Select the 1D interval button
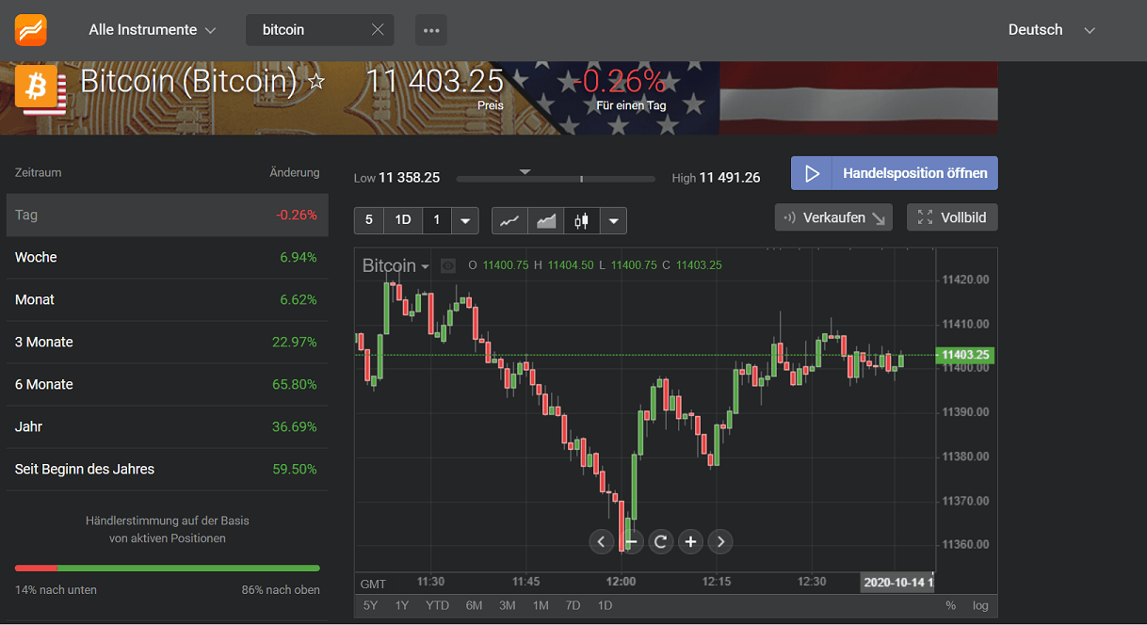1147x625 pixels. tap(403, 220)
